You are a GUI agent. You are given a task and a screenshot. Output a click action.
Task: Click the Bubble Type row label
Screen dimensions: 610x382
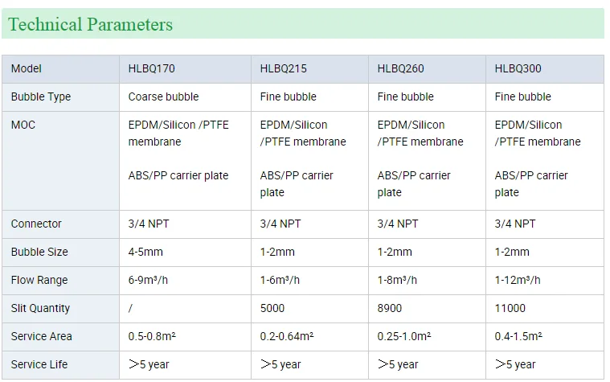[41, 97]
